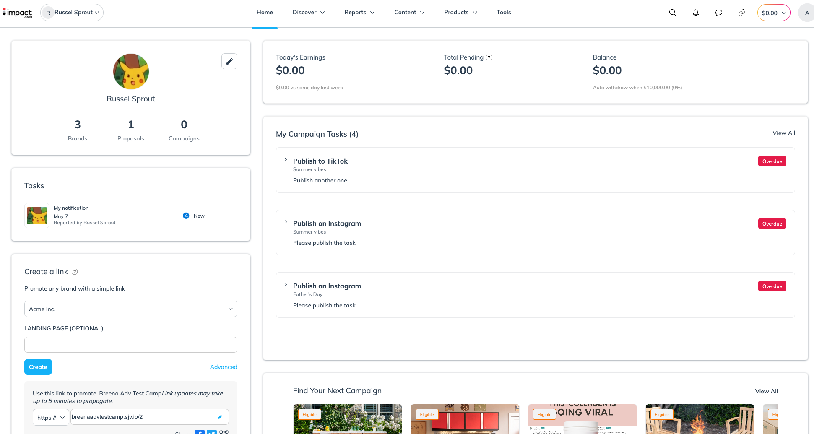Image resolution: width=814 pixels, height=434 pixels.
Task: Click the impact.com logo
Action: 17,13
